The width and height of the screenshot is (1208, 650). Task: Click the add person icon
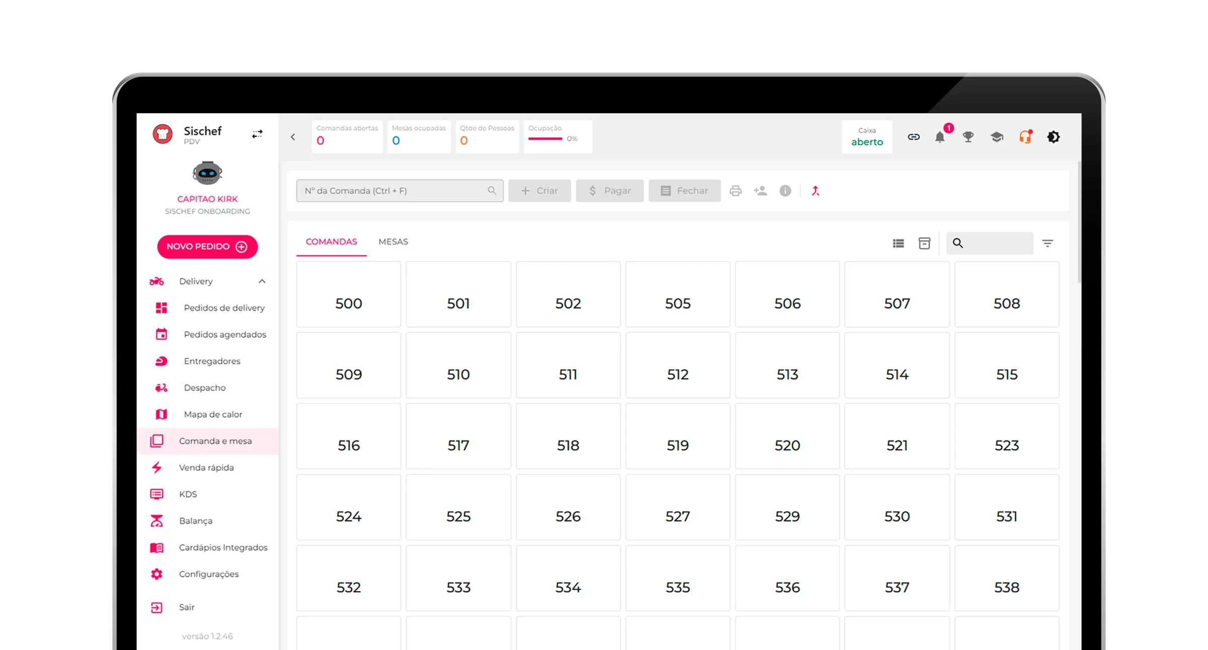tap(760, 191)
